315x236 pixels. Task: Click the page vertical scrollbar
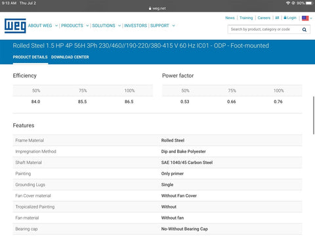pos(314,115)
